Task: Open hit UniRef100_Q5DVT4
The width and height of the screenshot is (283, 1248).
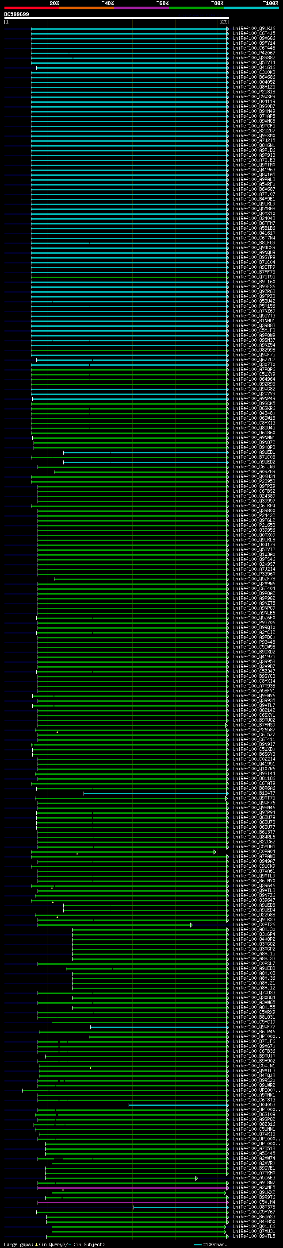Action: pyautogui.click(x=253, y=62)
